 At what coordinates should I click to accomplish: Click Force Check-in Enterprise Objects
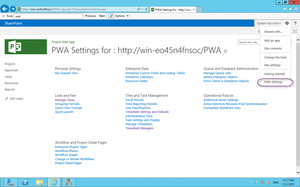pos(226,81)
